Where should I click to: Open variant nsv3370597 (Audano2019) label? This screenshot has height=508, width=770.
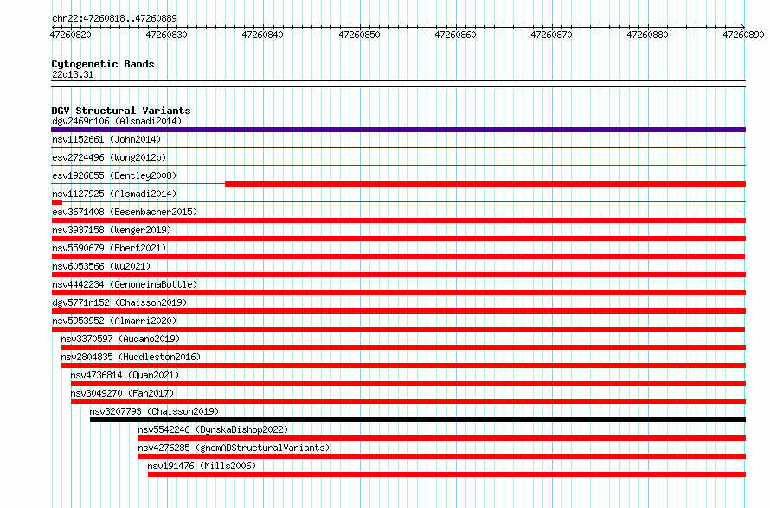point(120,339)
